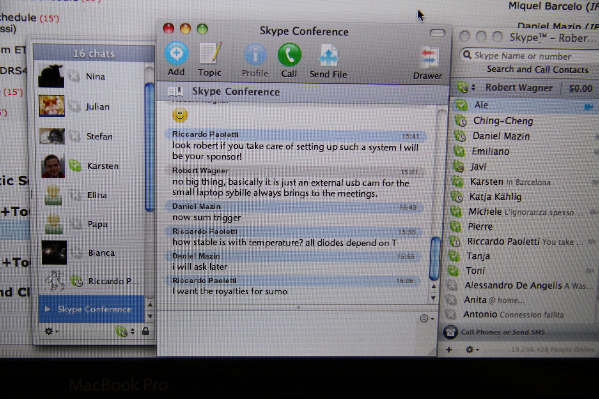Click the chat message scrollbar thumb
The height and width of the screenshot is (399, 599).
tap(434, 258)
